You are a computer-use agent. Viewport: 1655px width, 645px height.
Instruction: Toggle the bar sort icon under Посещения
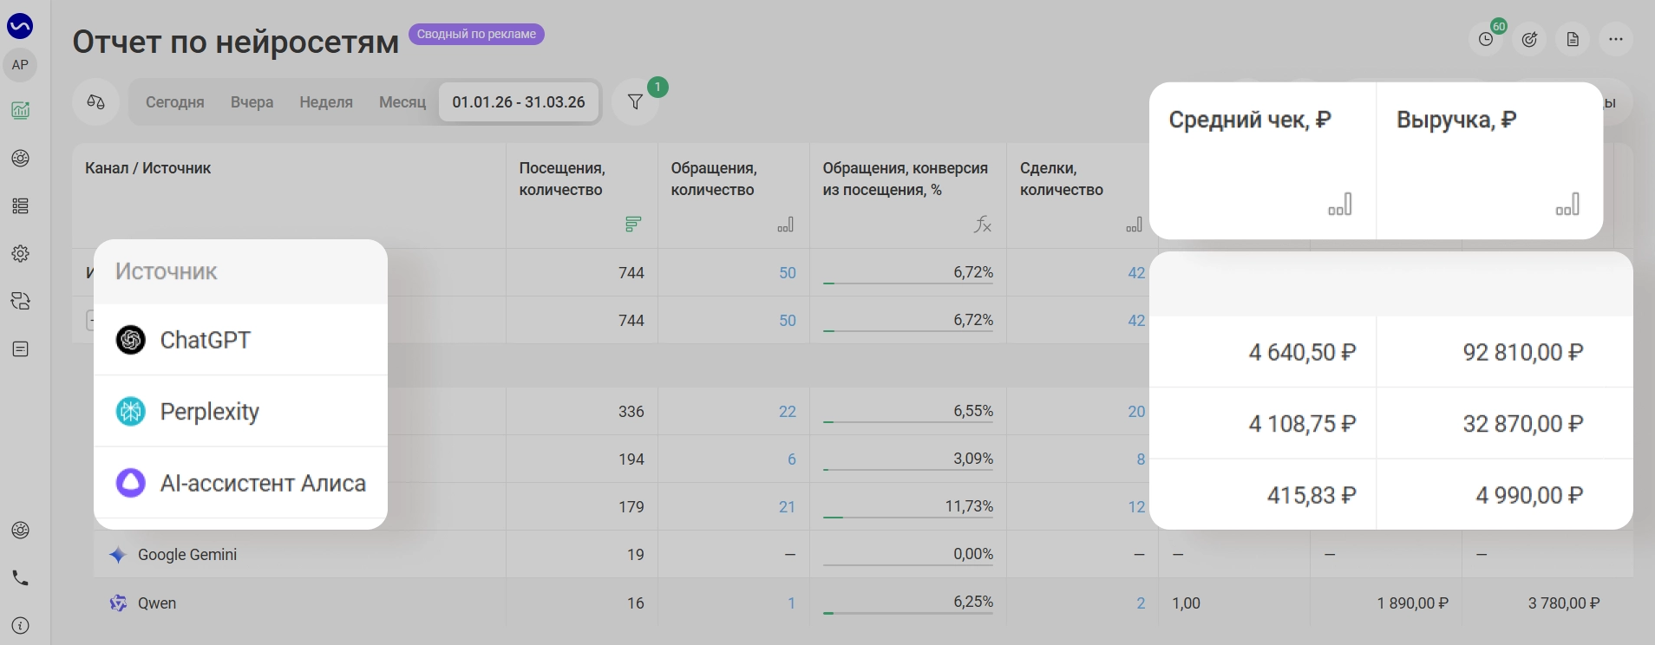[633, 225]
